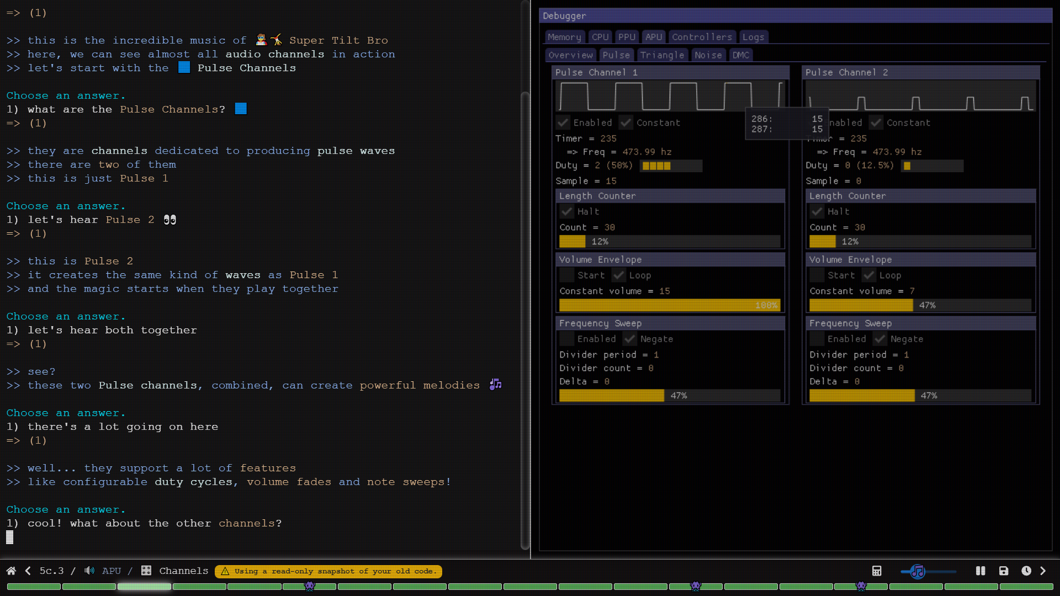
Task: Adjust the music volume slider
Action: click(918, 572)
